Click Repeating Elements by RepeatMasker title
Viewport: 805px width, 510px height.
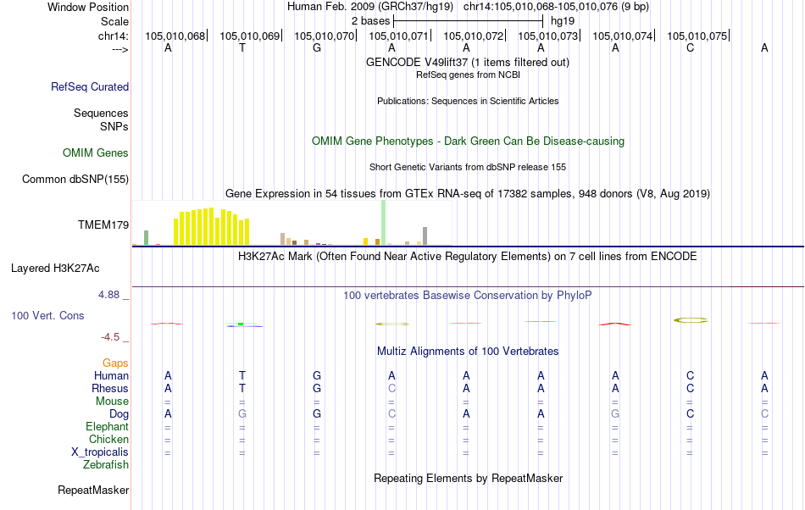click(468, 478)
